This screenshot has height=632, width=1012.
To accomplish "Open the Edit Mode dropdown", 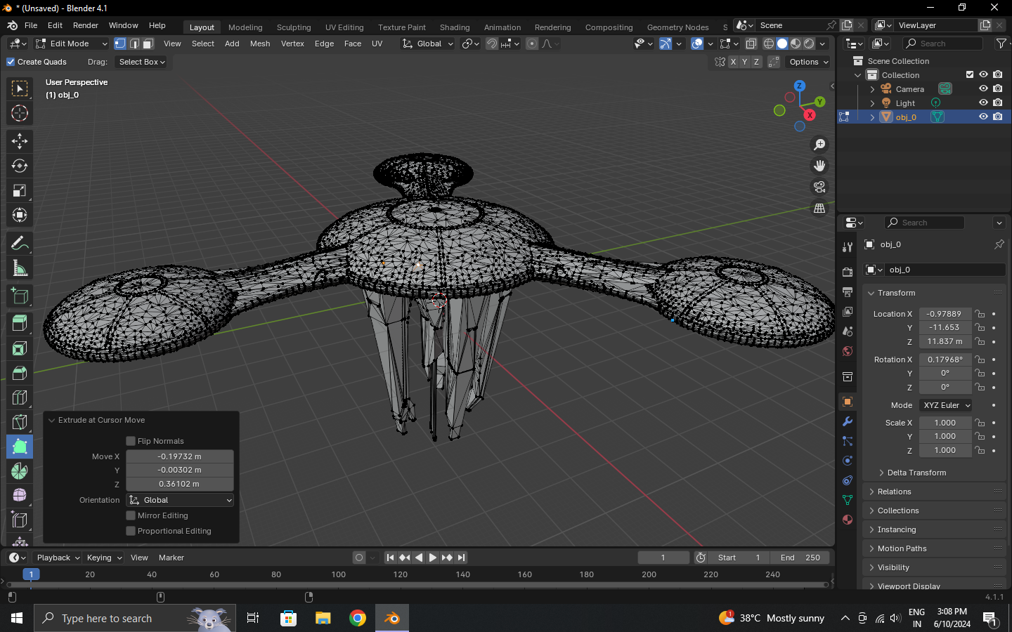I will coord(71,44).
